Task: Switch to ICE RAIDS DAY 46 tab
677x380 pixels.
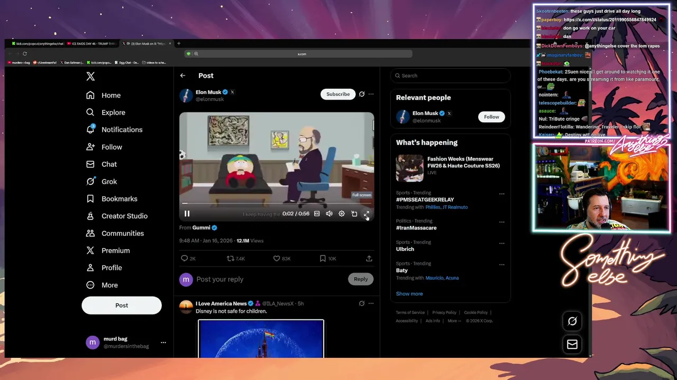Action: pos(93,44)
